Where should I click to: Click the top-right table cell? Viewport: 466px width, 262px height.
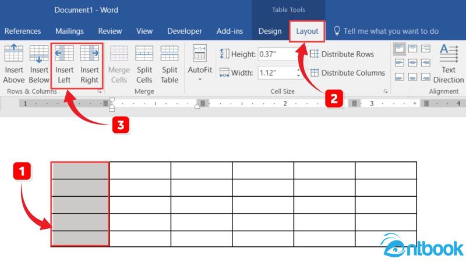coord(386,171)
